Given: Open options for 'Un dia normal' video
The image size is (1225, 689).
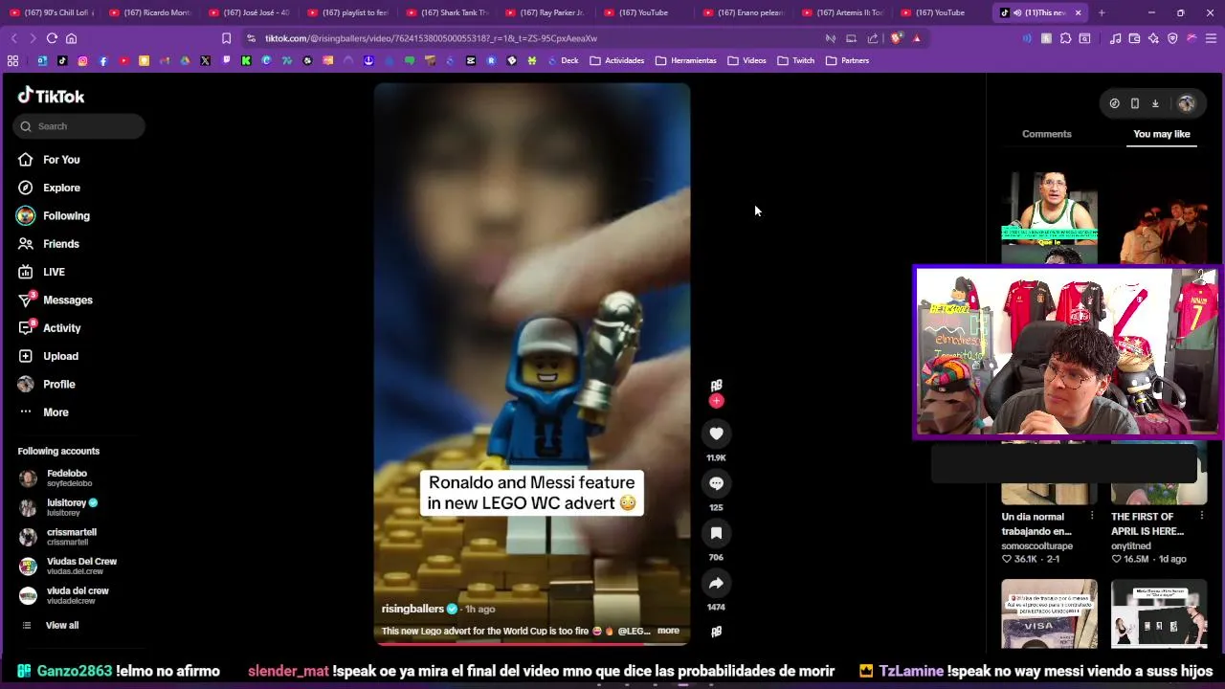Looking at the screenshot, I should click(x=1092, y=516).
